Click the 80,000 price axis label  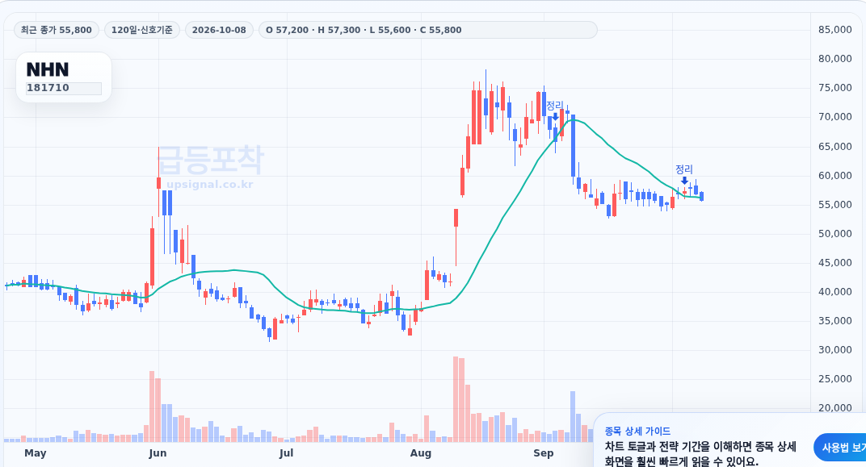pos(835,59)
